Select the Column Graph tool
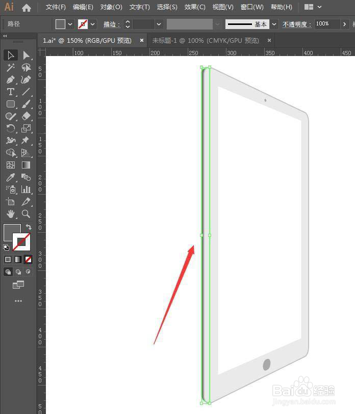 click(26, 189)
